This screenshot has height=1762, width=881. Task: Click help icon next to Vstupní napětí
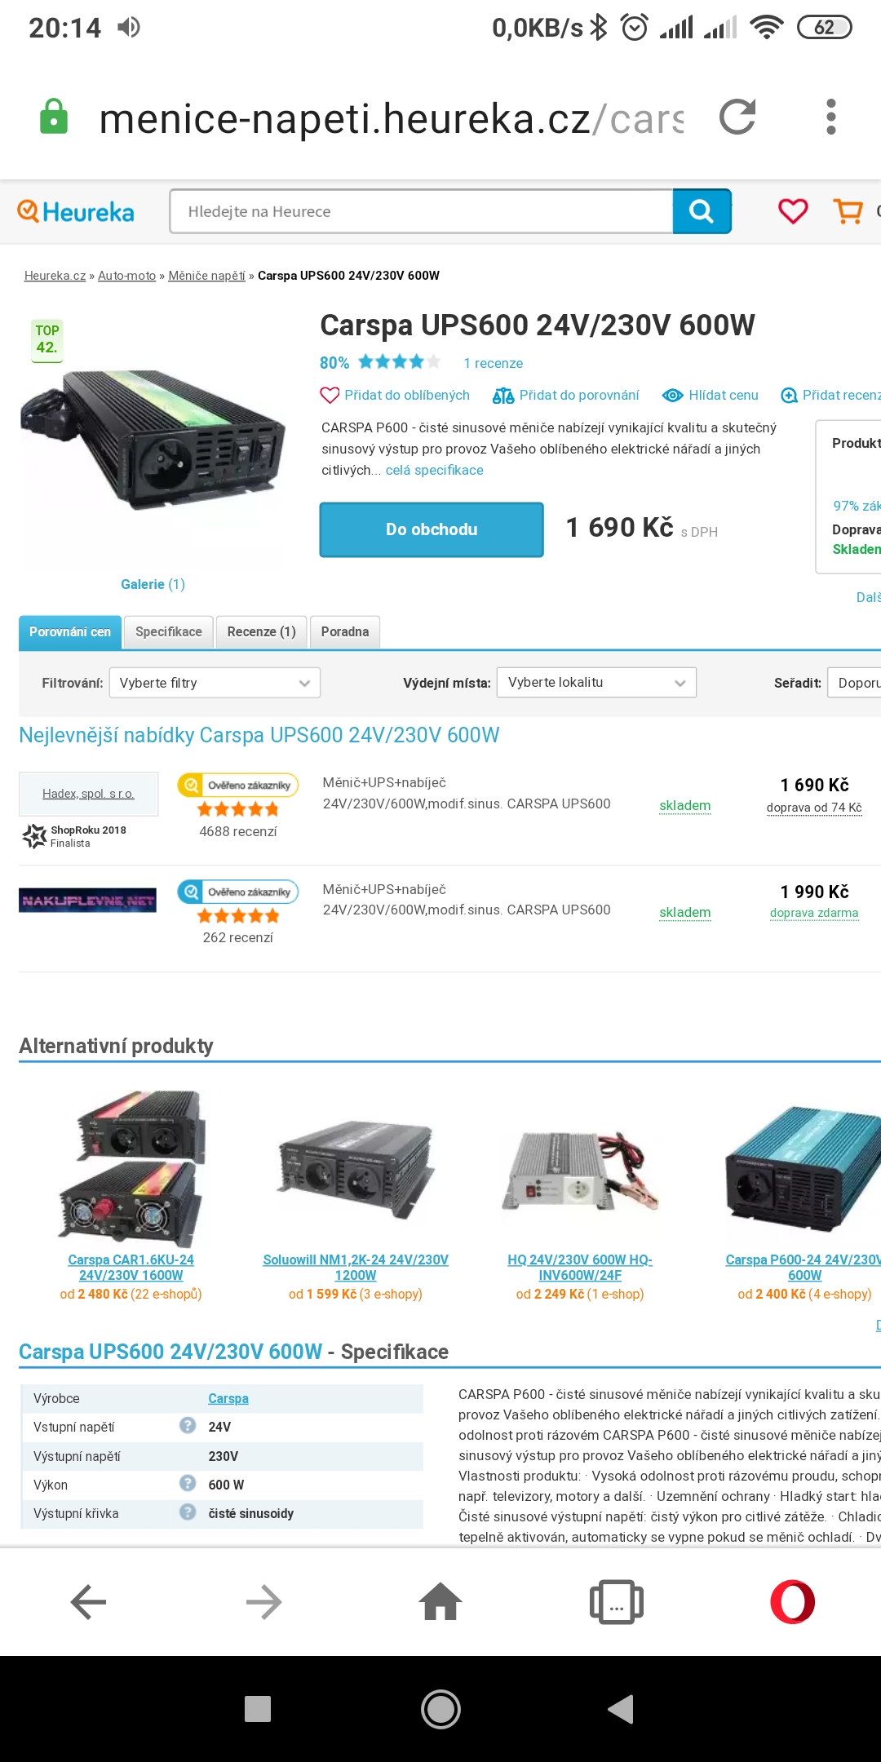(188, 1425)
